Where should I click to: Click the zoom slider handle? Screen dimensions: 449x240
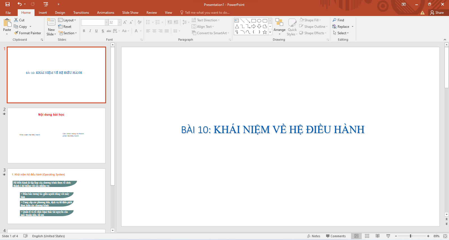(411, 236)
